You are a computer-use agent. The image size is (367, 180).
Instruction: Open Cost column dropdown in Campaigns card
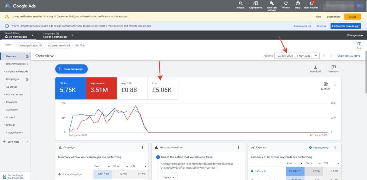(x=109, y=166)
